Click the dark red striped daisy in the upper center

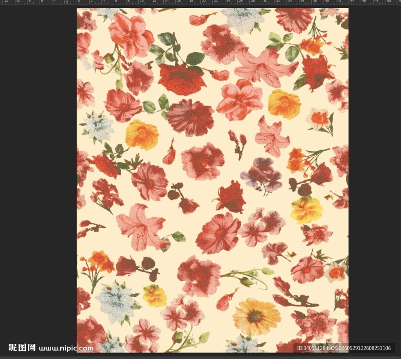191,118
